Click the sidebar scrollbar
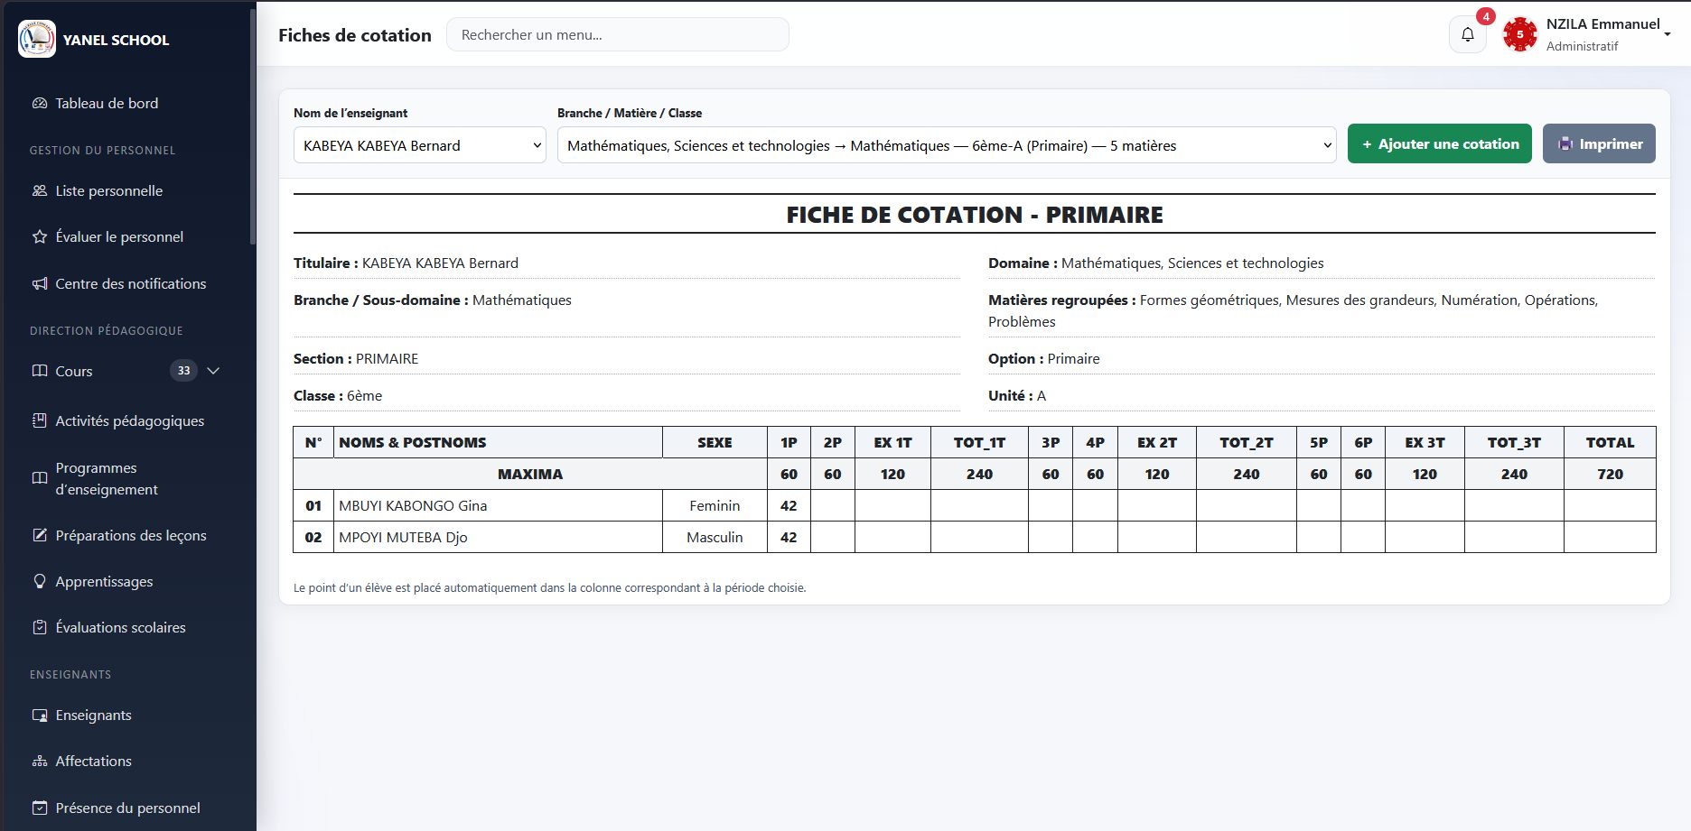Screen dimensions: 1691x831 [x=253, y=126]
